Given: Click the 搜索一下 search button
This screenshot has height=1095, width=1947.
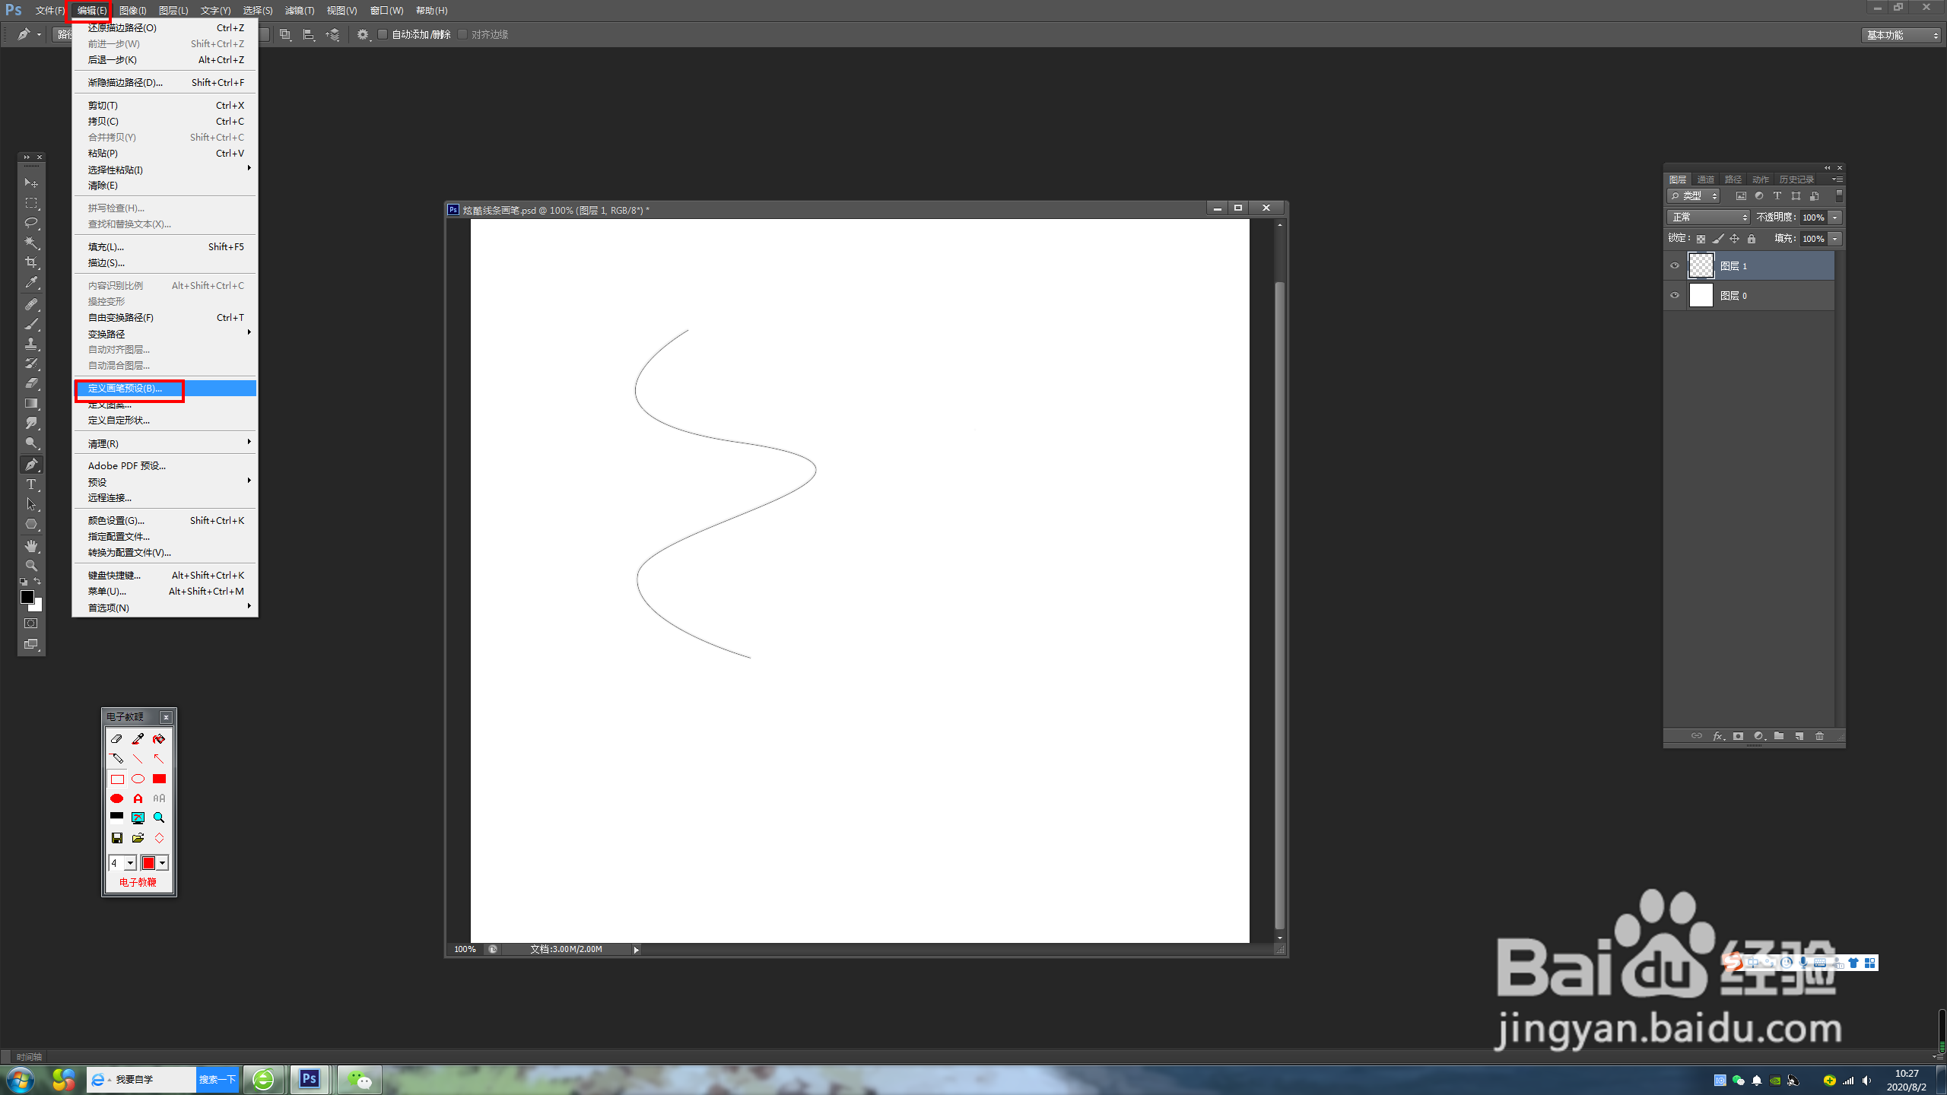Looking at the screenshot, I should pyautogui.click(x=217, y=1079).
